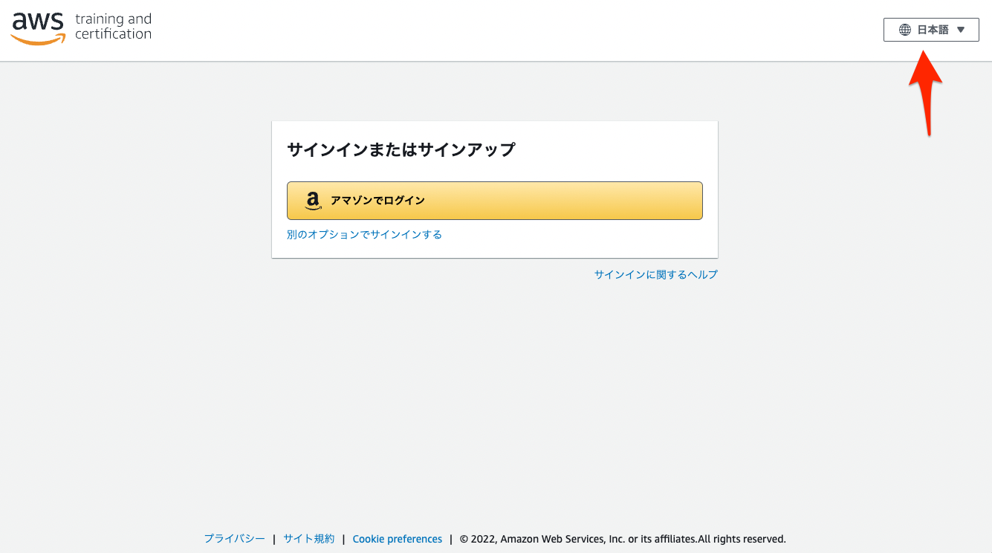Open the サイト規約 site terms page
The width and height of the screenshot is (992, 553).
coord(308,538)
